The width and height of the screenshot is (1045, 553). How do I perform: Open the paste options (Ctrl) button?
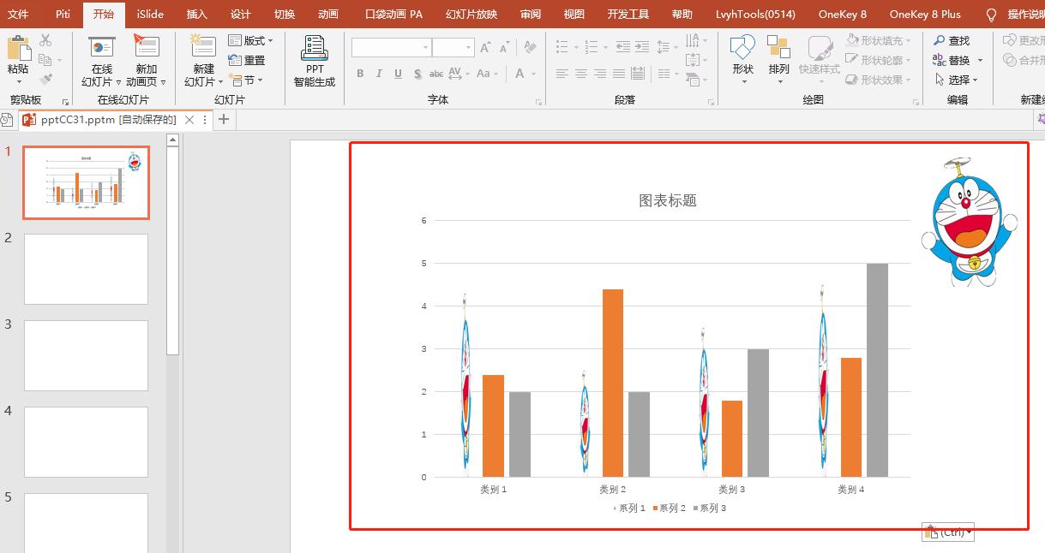click(x=948, y=532)
